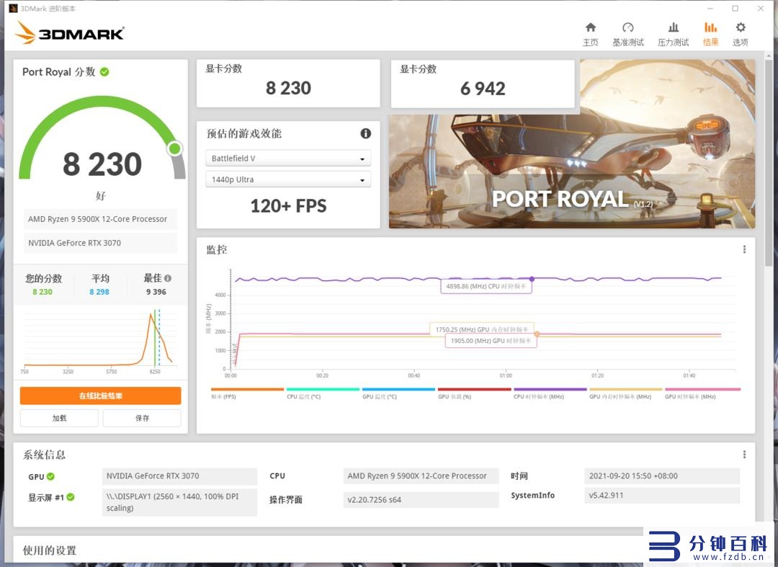Image resolution: width=778 pixels, height=567 pixels.
Task: Click the Load (加载) button
Action: tap(59, 418)
